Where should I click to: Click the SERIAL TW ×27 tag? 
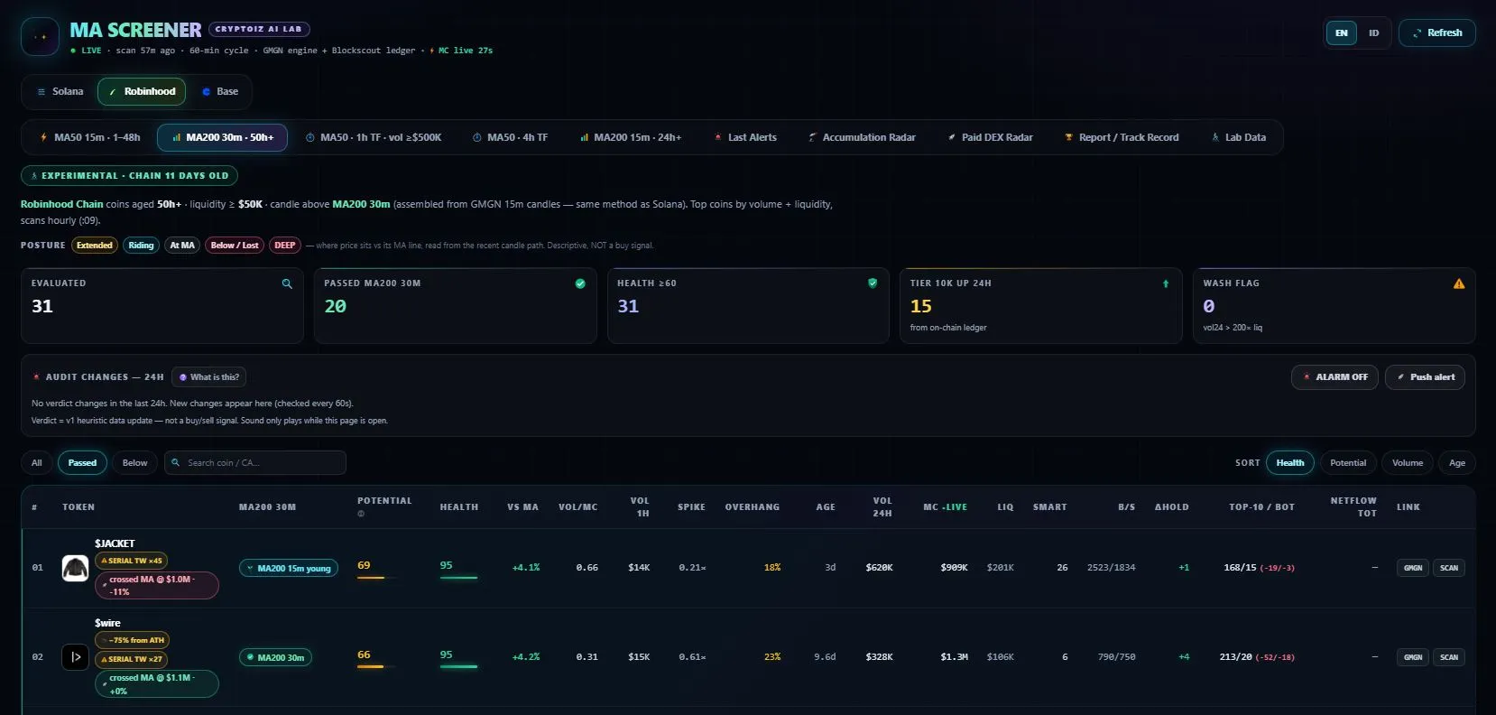131,659
